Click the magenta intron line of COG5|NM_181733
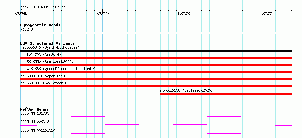Image resolution: width=302 pixels, height=138 pixels. tap(156, 116)
